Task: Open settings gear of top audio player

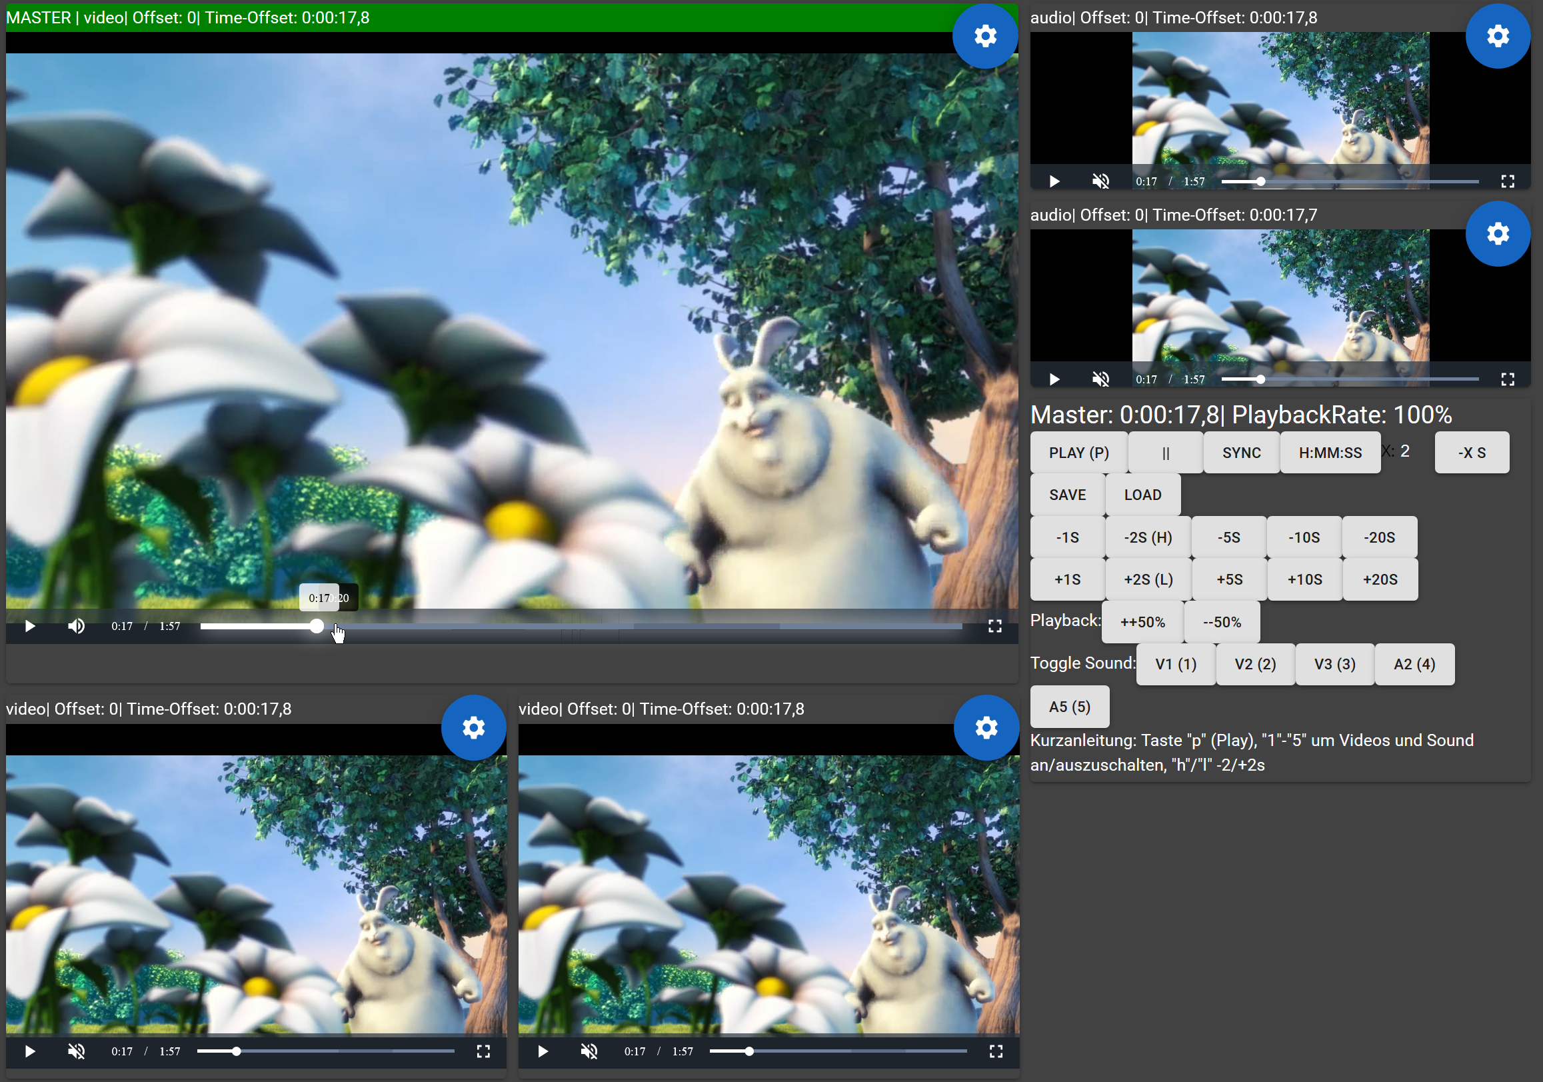Action: tap(1497, 35)
